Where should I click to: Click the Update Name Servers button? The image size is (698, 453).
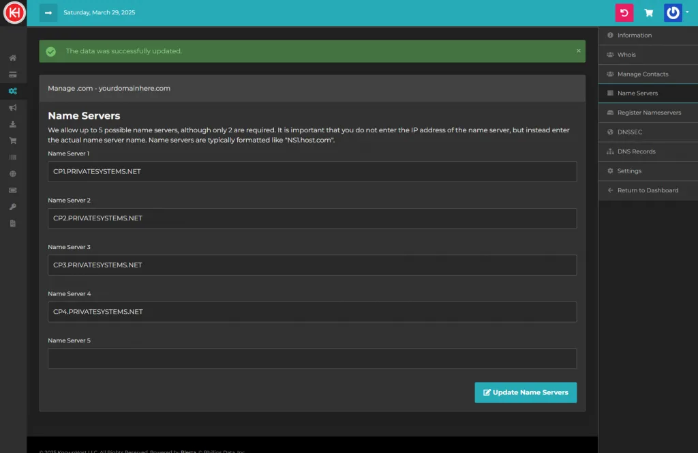coord(526,392)
